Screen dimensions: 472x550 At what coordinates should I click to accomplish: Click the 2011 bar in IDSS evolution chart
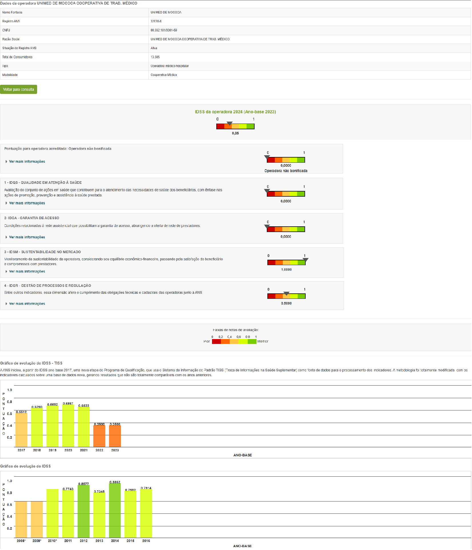click(x=68, y=514)
